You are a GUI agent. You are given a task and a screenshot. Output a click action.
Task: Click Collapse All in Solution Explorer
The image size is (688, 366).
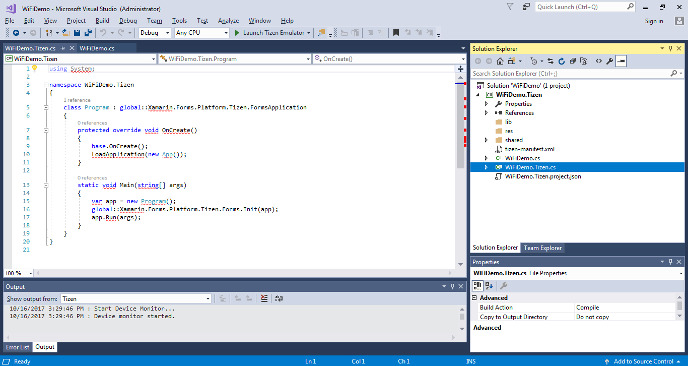pos(573,61)
